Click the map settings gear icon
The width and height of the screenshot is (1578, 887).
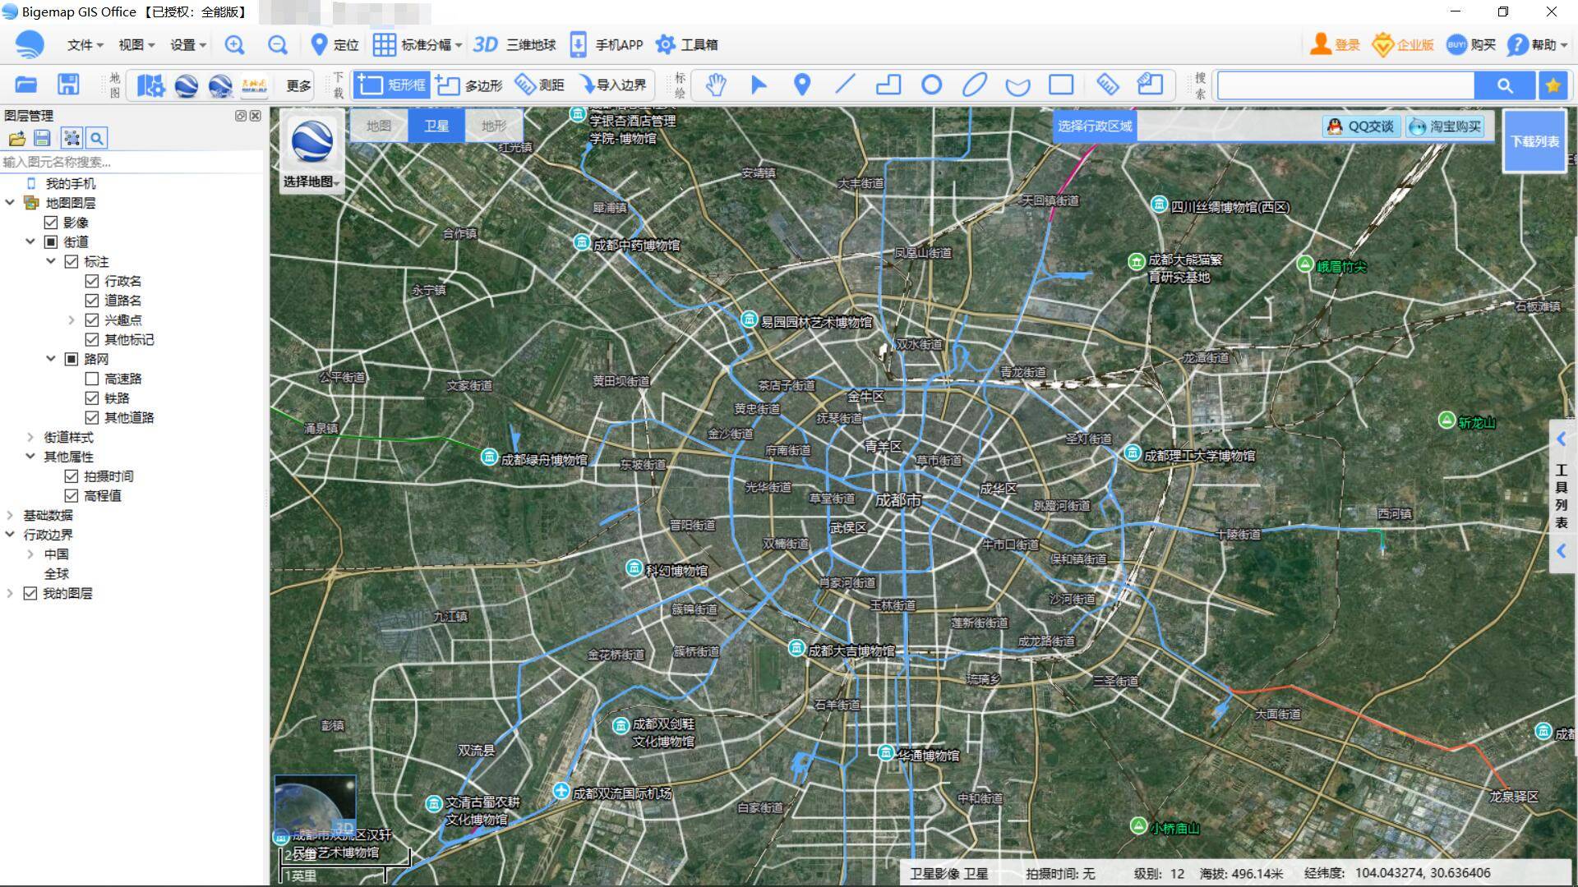150,85
